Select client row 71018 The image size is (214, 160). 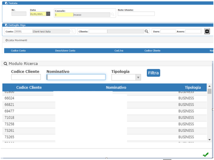105,118
